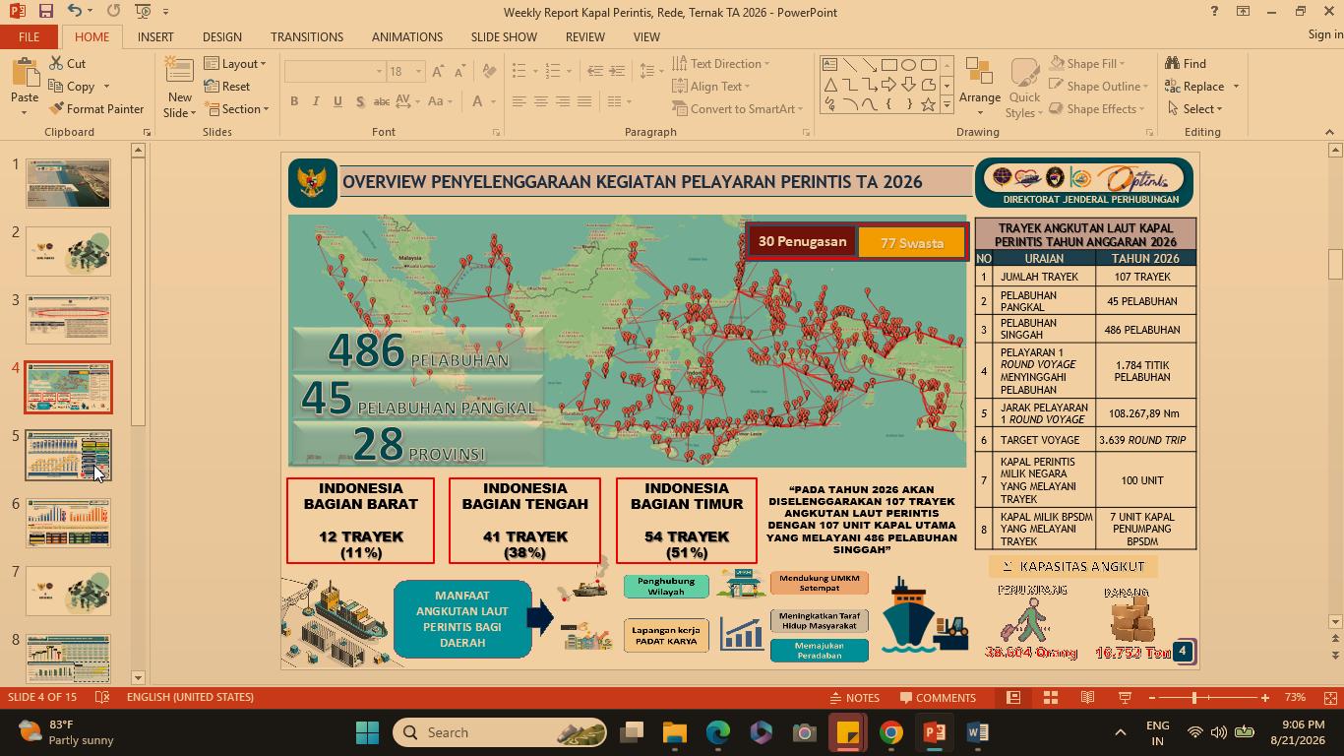This screenshot has height=756, width=1344.
Task: Switch to the TRANSITIONS ribbon tab
Action: pos(307,36)
